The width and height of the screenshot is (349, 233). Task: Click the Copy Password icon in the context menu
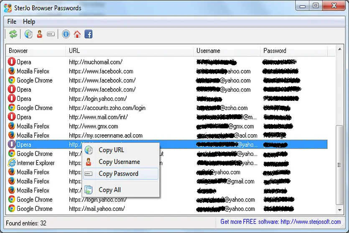pyautogui.click(x=89, y=174)
